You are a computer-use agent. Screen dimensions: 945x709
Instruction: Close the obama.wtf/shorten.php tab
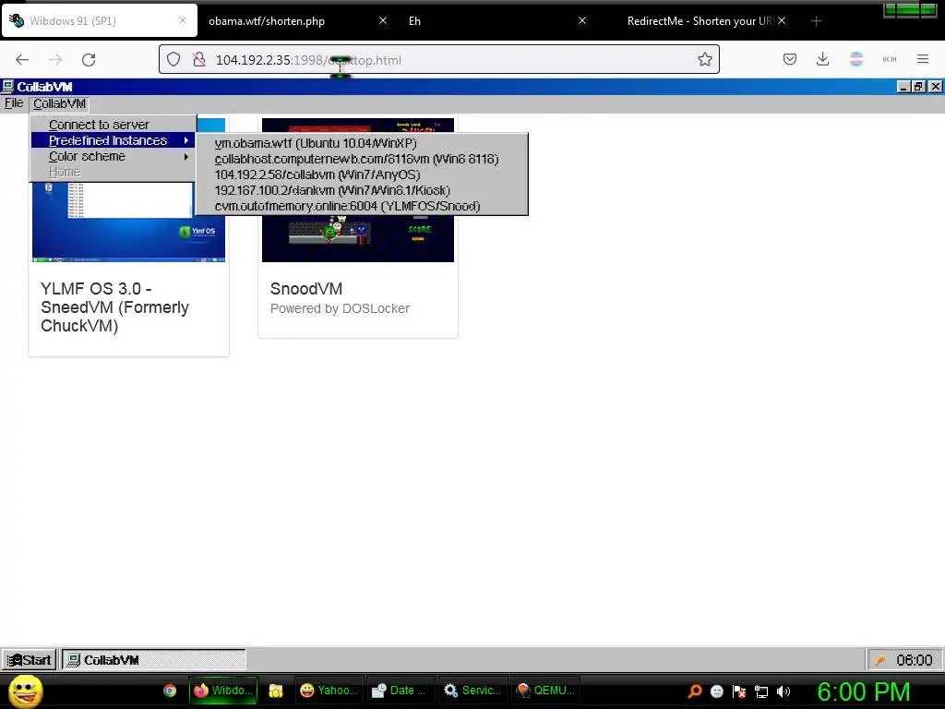[383, 20]
